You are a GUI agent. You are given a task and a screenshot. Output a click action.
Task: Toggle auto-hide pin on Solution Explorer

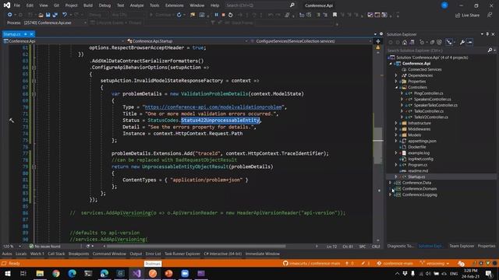click(x=487, y=34)
